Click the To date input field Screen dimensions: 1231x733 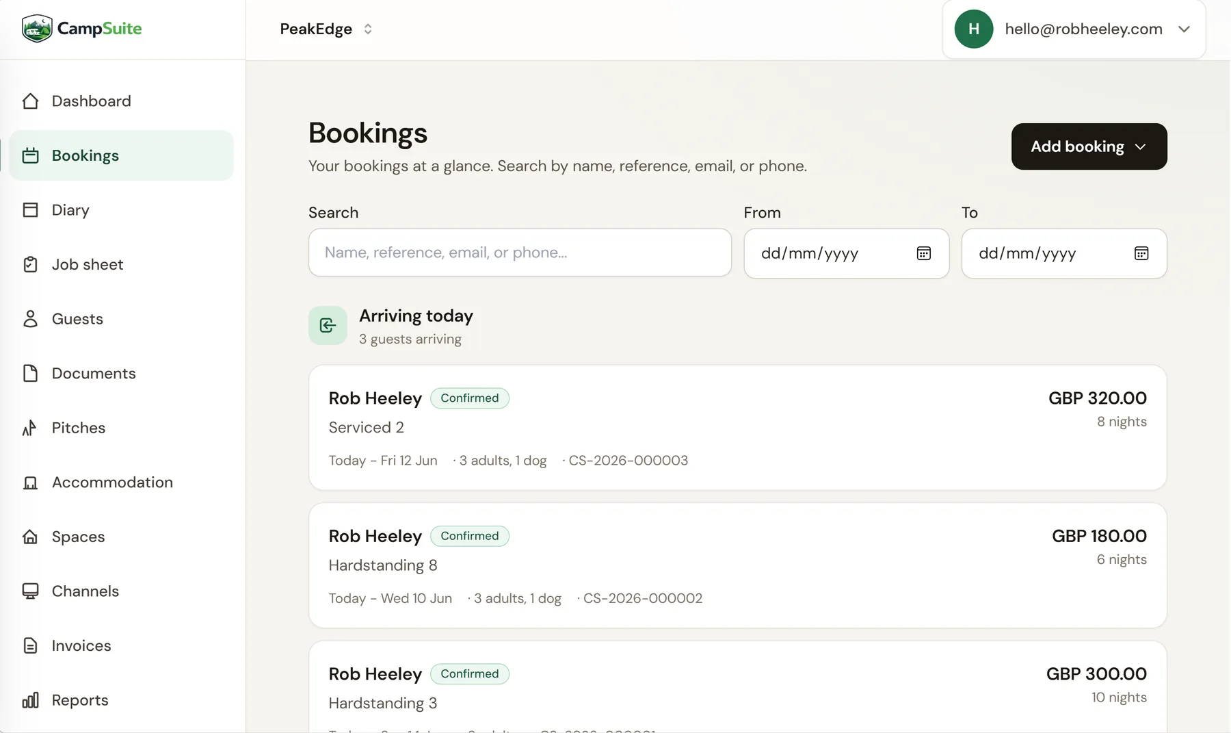click(x=1064, y=253)
